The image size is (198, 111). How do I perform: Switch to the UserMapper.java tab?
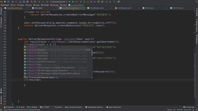tap(97, 8)
